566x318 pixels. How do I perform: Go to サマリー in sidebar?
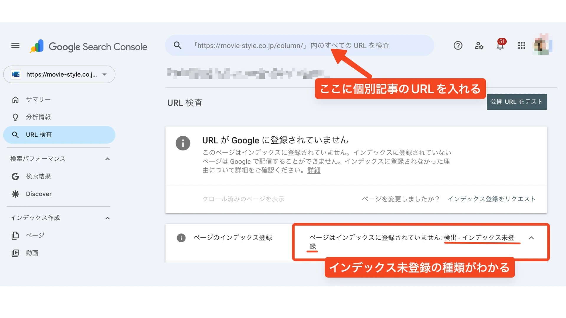[x=59, y=100]
